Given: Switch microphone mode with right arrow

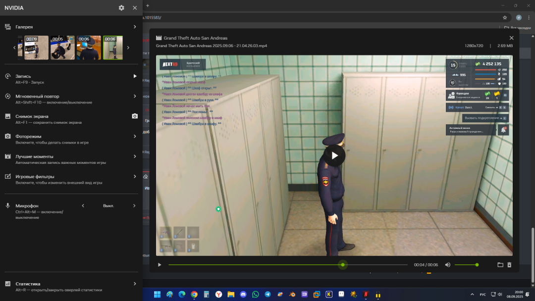Looking at the screenshot, I should pos(134,205).
